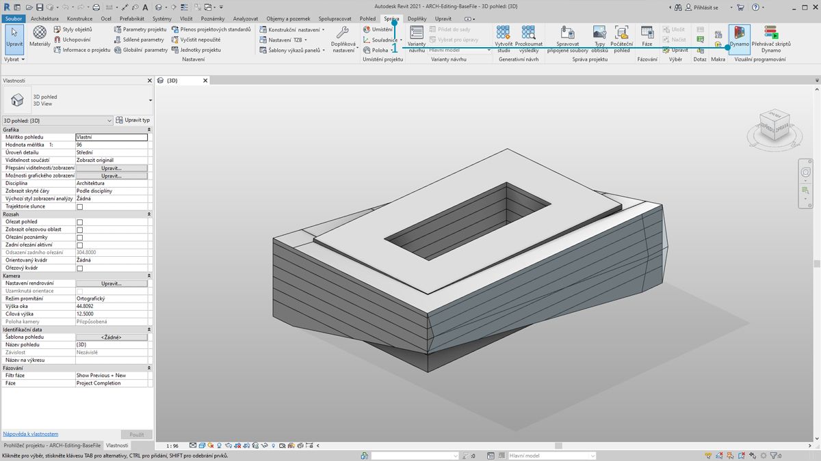The image size is (821, 461).
Task: Click Upravit typ button
Action: (x=133, y=120)
